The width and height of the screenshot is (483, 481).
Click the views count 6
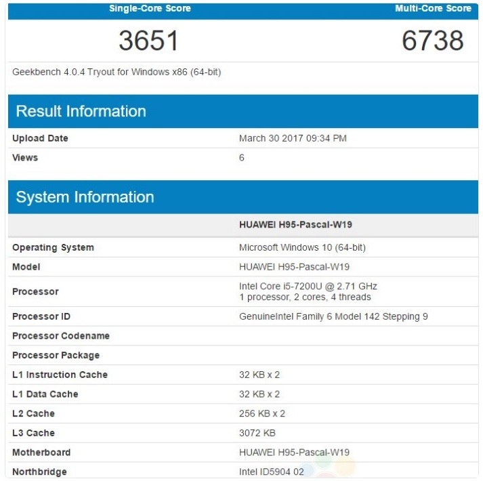click(242, 158)
